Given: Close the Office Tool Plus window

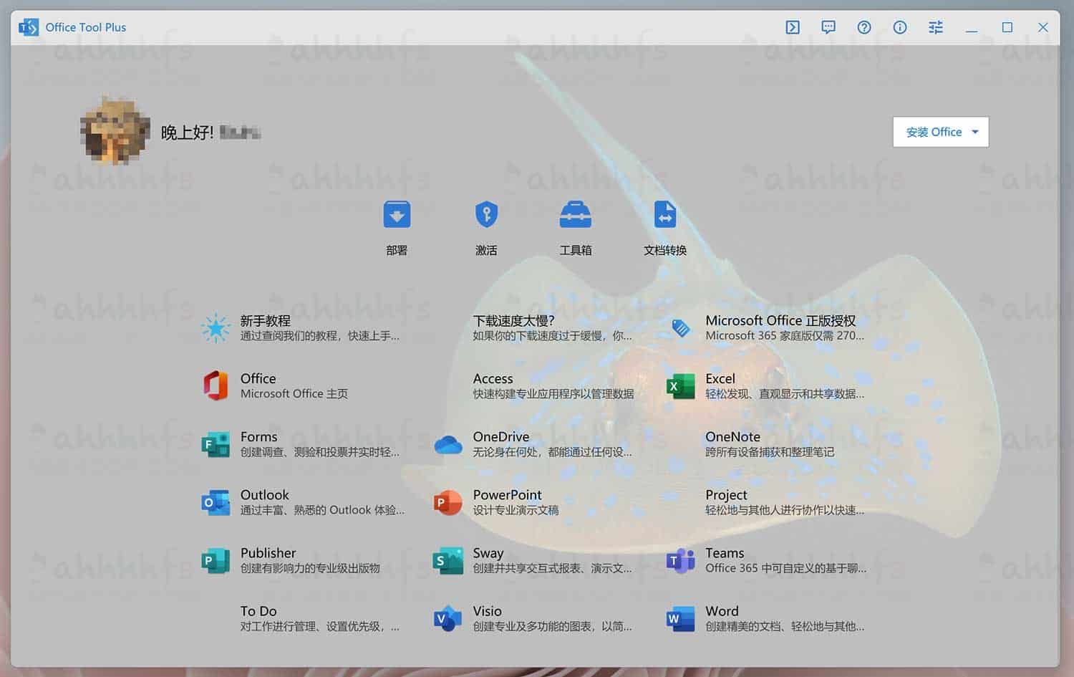Looking at the screenshot, I should pos(1043,27).
